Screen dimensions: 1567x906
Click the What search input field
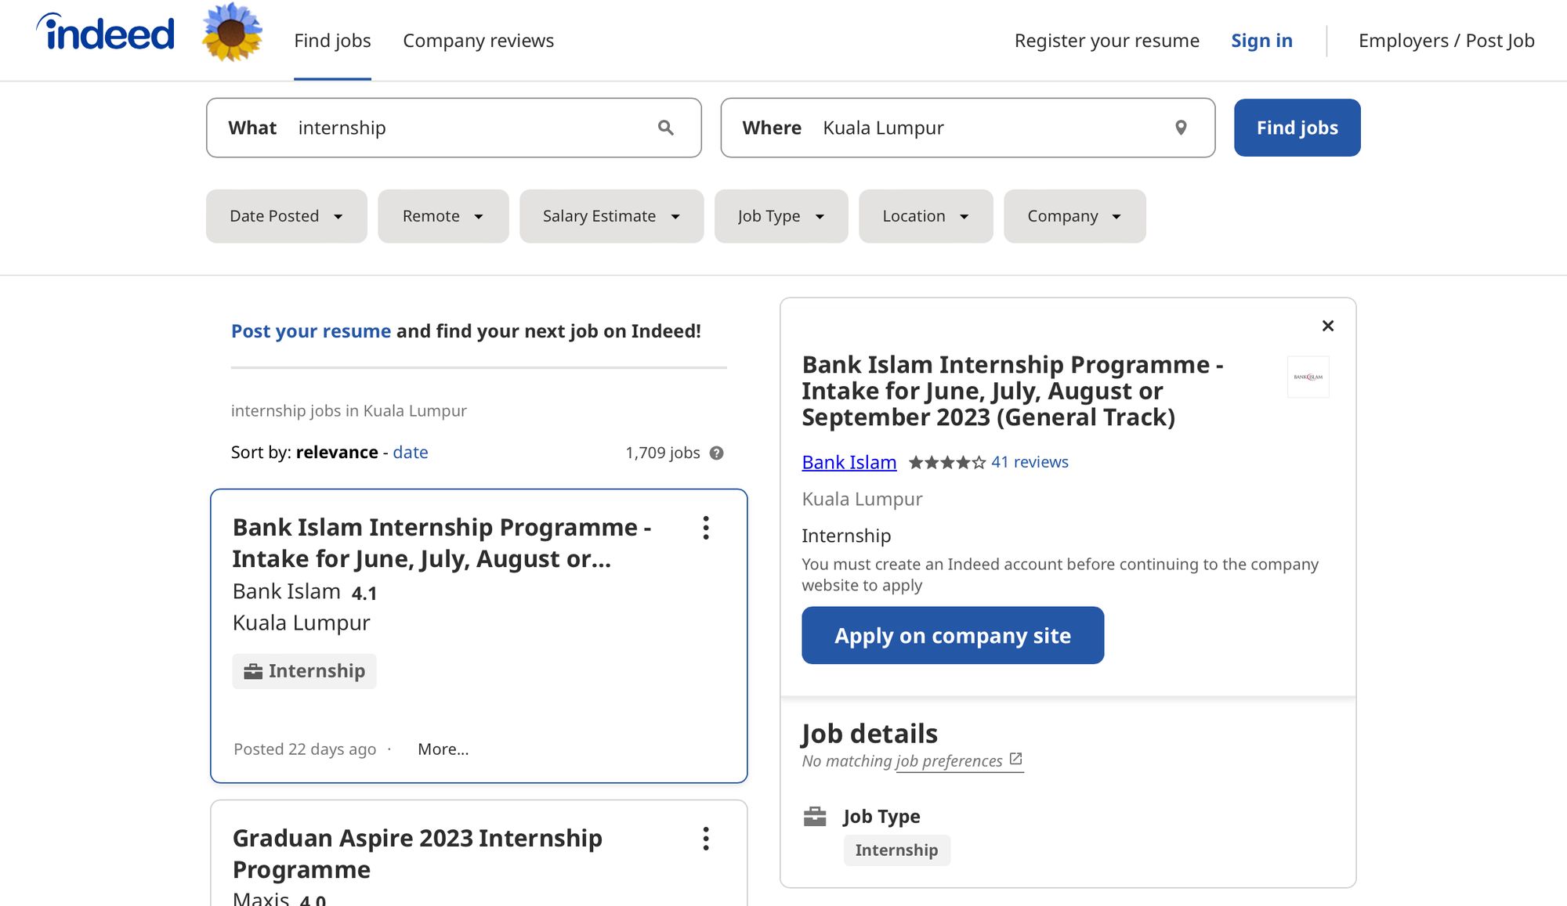pyautogui.click(x=470, y=128)
